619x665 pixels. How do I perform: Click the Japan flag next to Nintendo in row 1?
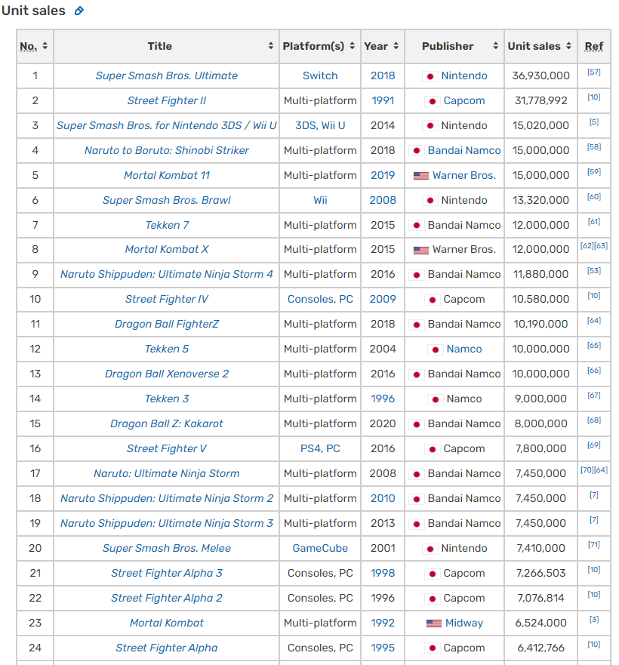(430, 76)
